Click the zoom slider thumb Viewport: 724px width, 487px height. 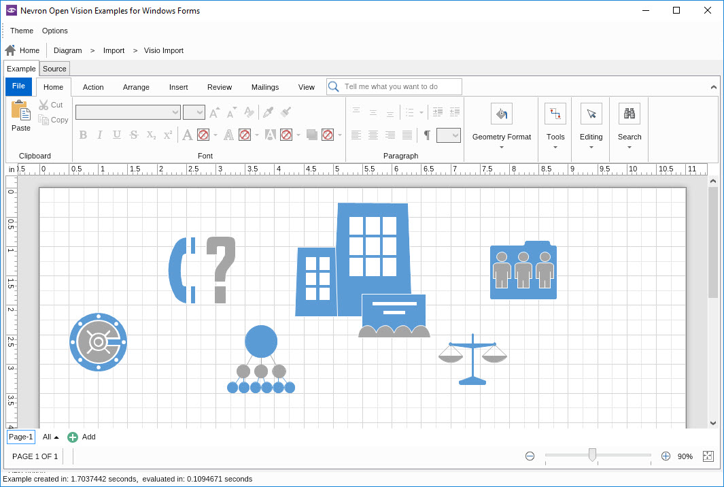click(x=592, y=455)
